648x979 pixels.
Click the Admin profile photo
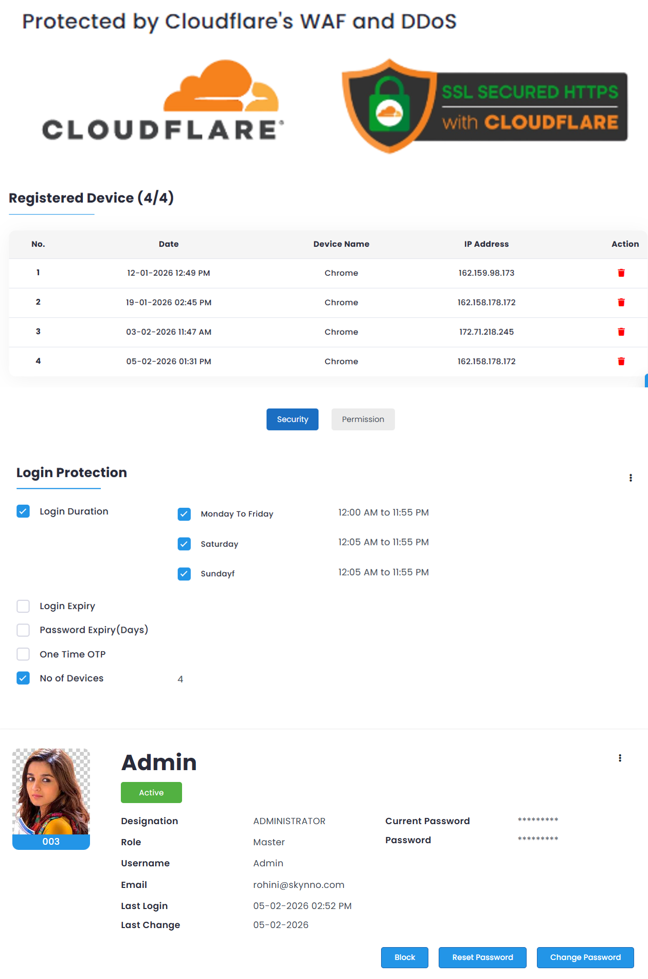coord(51,791)
